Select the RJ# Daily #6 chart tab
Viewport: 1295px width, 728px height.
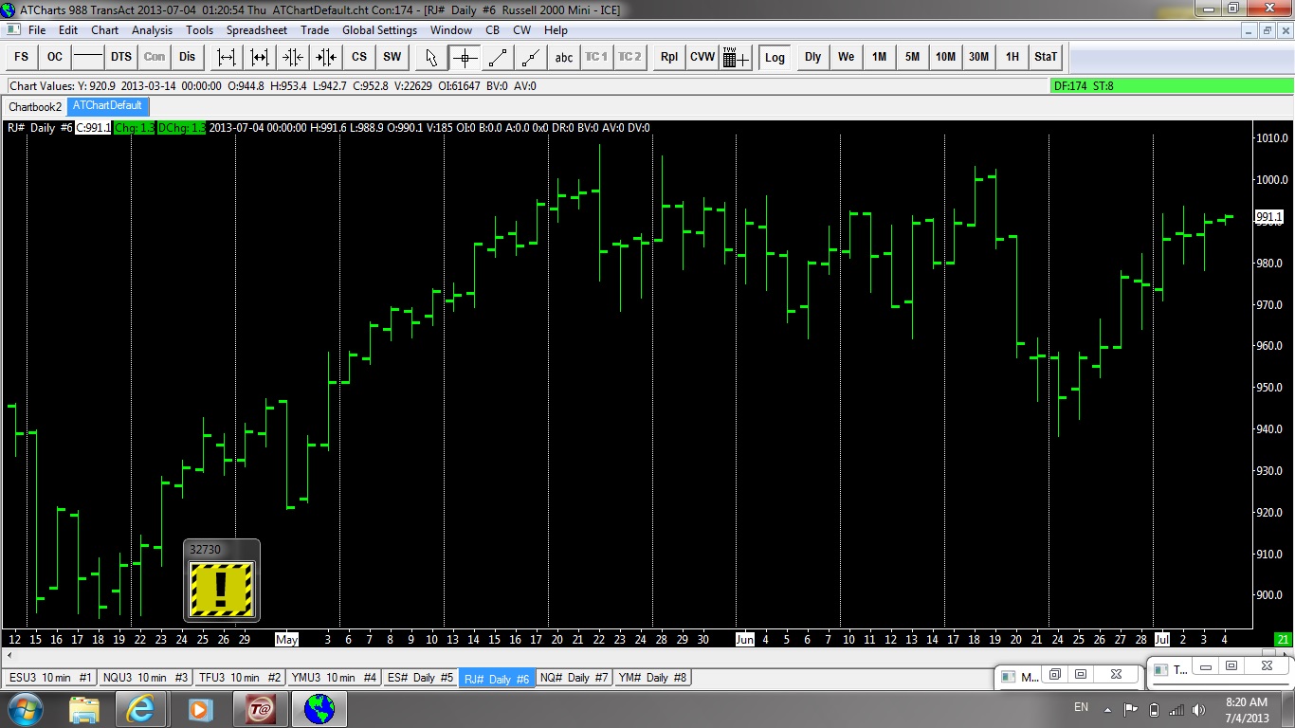(x=497, y=678)
